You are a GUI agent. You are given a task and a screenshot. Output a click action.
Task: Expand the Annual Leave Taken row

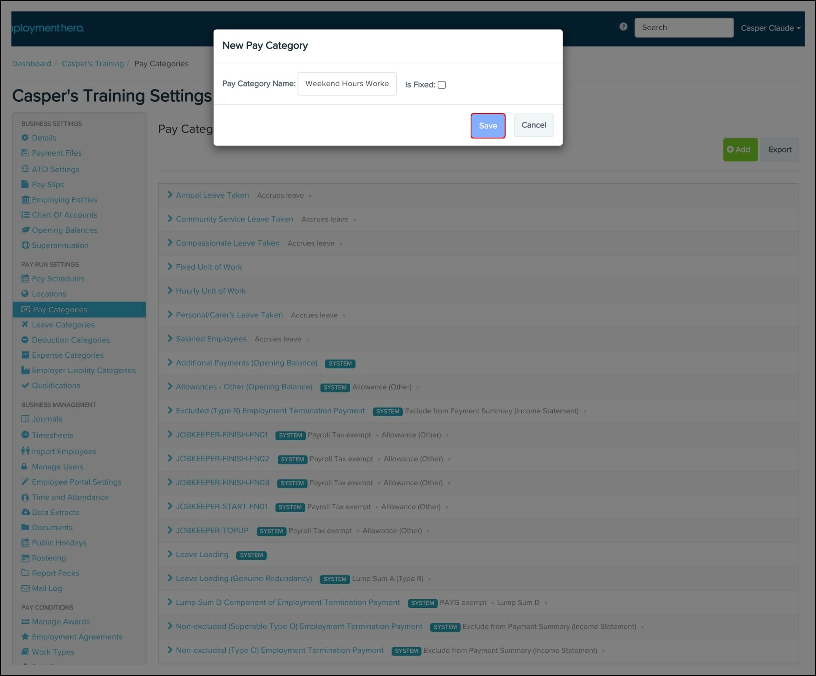pos(170,195)
